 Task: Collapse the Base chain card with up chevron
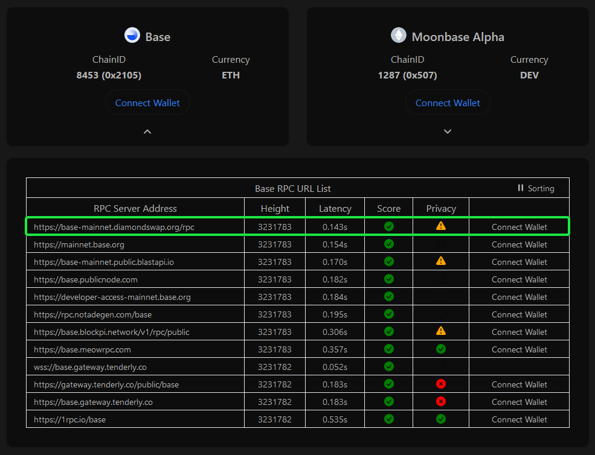point(147,132)
